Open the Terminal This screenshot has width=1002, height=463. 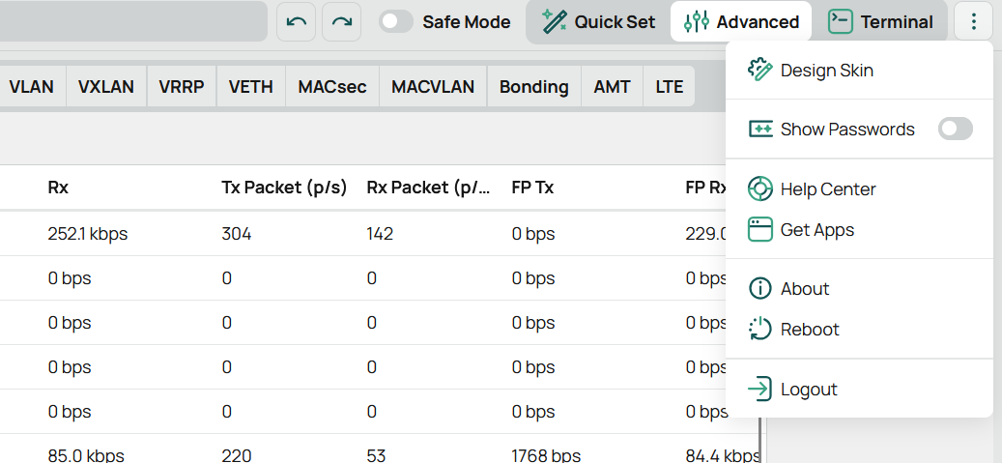click(x=880, y=21)
